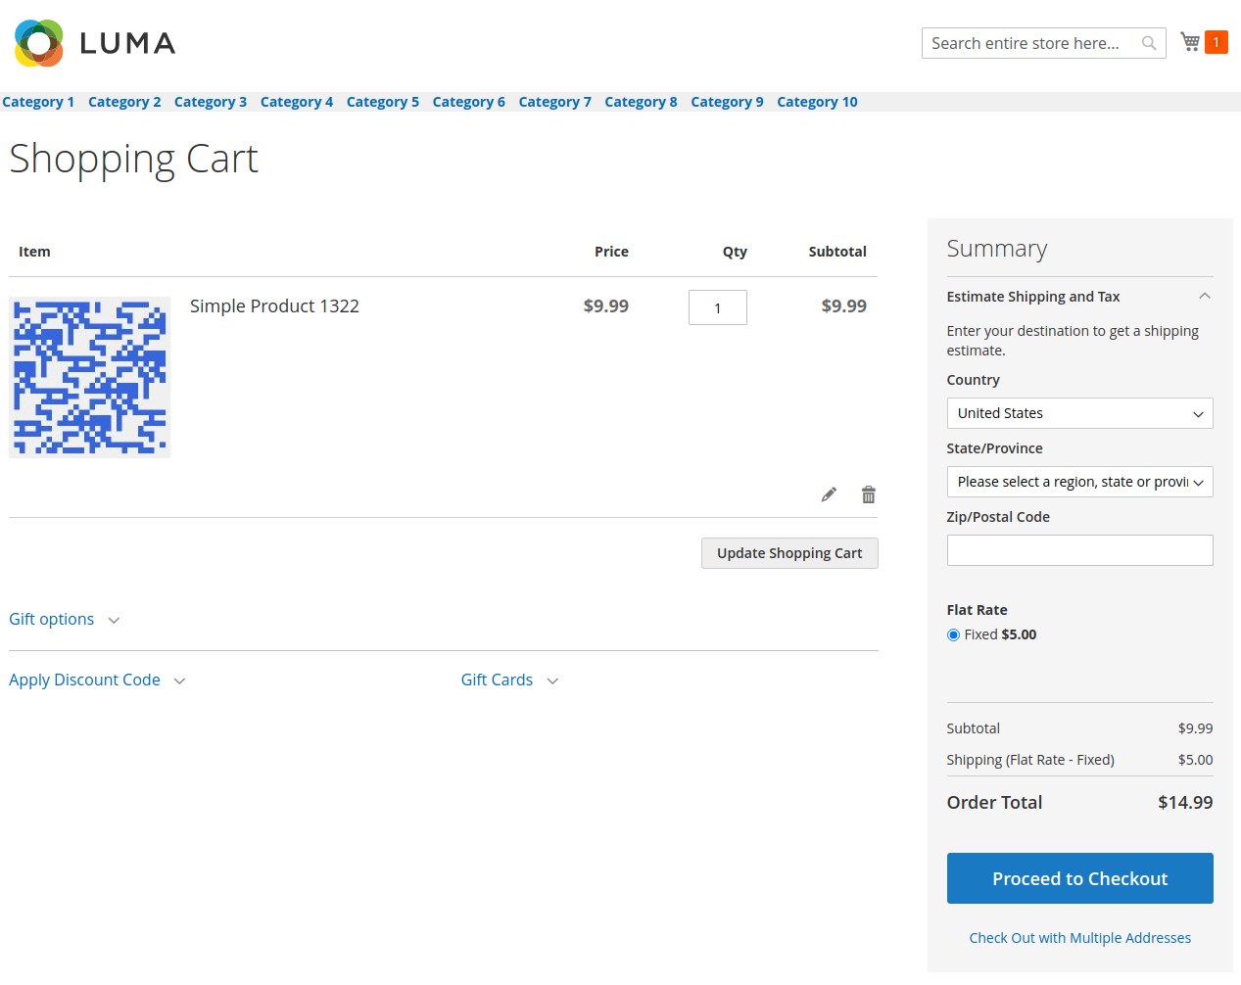Open the Country dropdown
The width and height of the screenshot is (1241, 985).
[x=1079, y=413]
